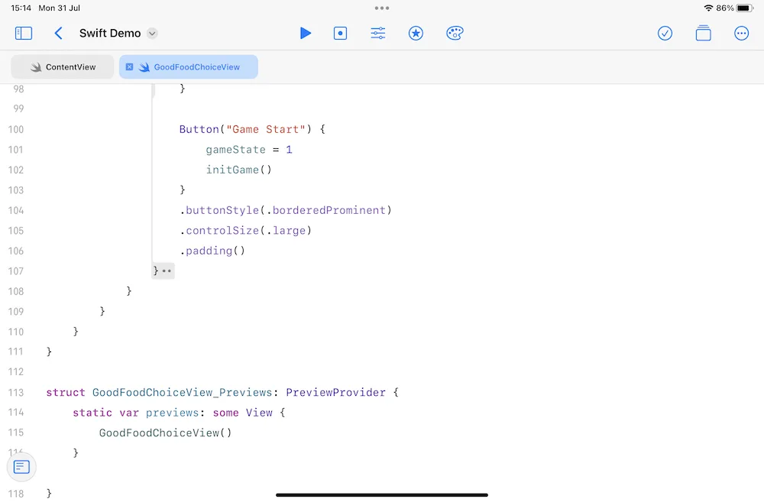Open the library stack icon
This screenshot has height=502, width=764.
703,33
